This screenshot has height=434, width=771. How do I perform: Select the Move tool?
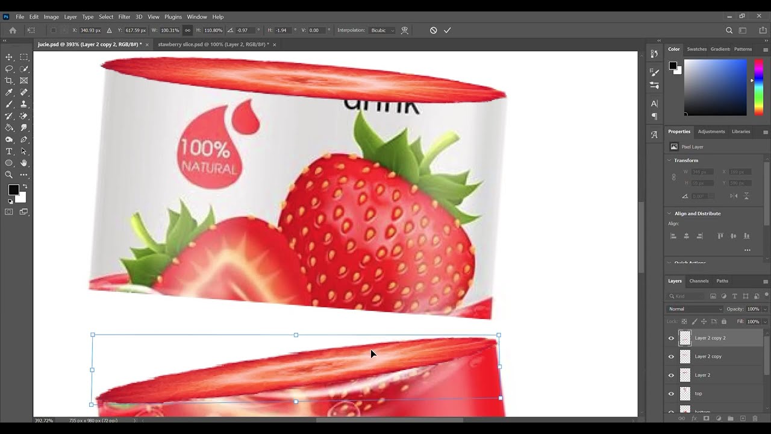(x=9, y=57)
